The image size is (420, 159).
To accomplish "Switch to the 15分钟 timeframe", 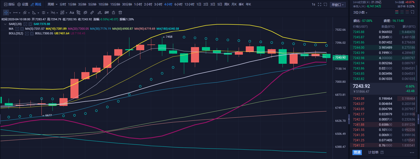I will tap(115, 4).
